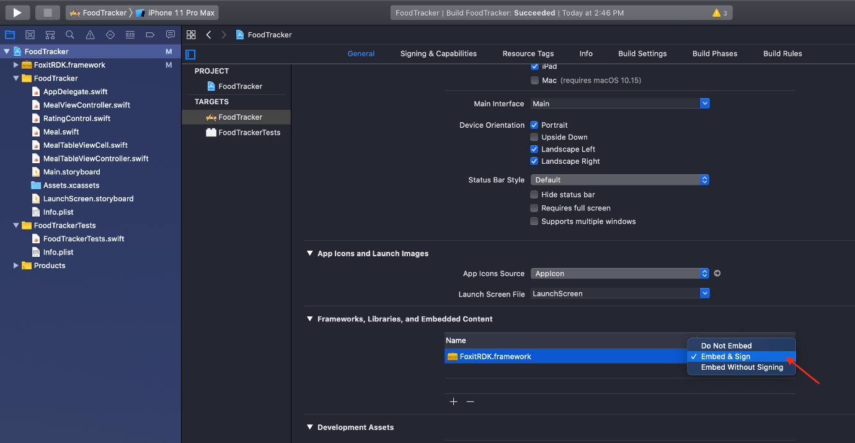Uncheck the Portrait orientation checkbox
Viewport: 855px width, 443px height.
(534, 125)
